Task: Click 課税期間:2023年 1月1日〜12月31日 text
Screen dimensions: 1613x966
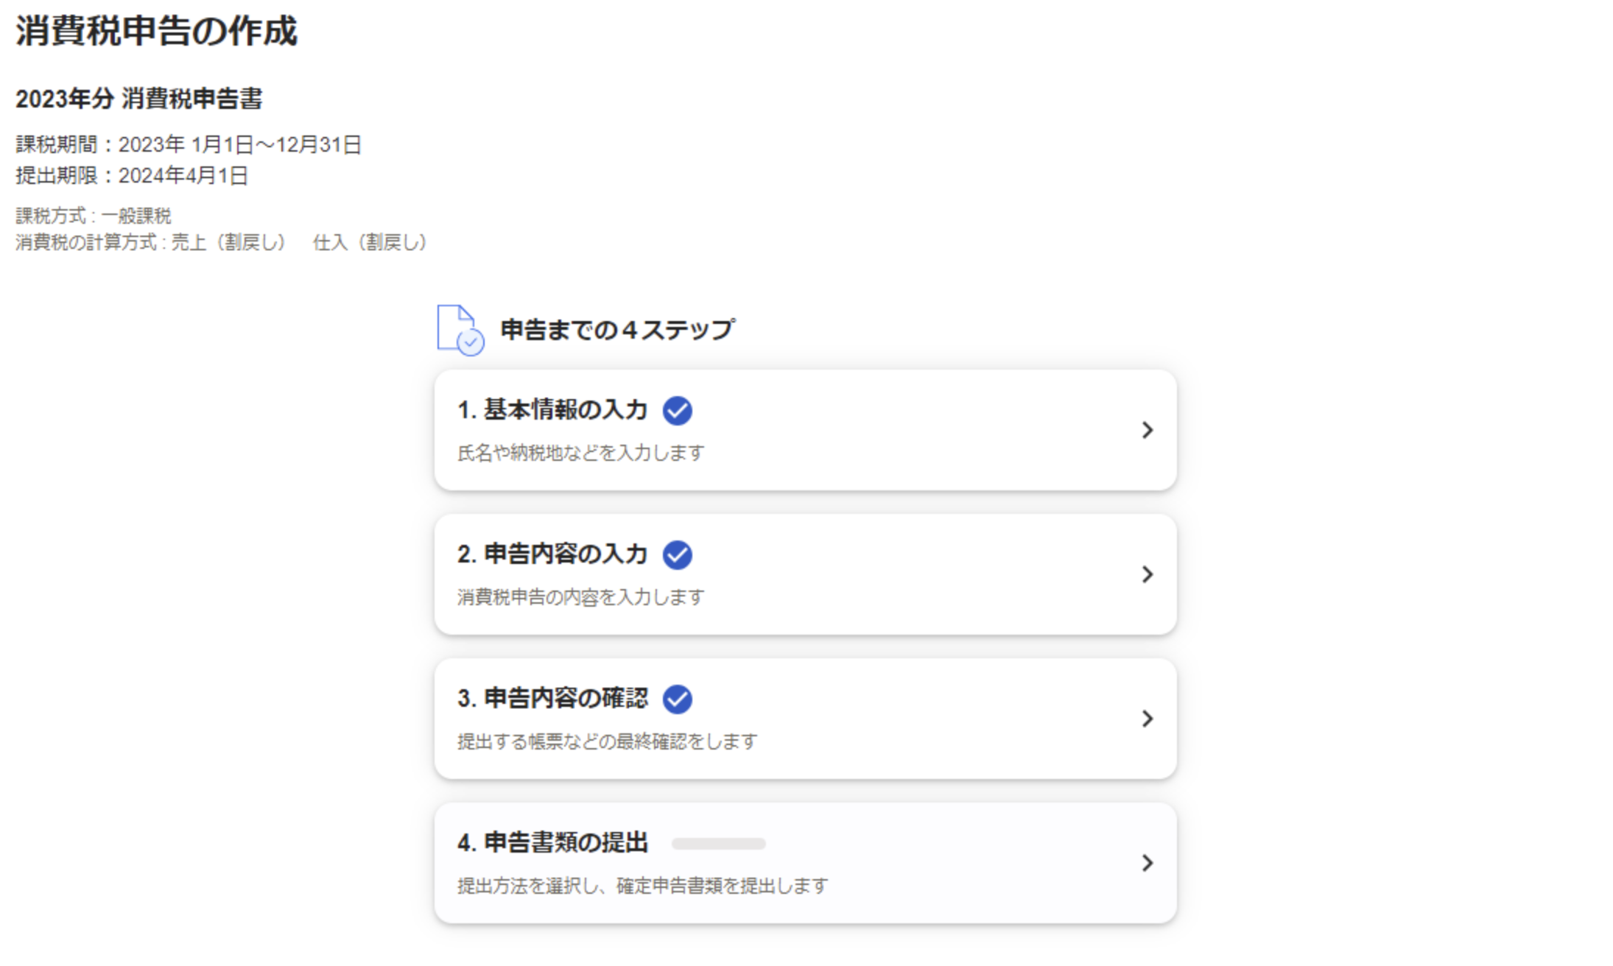Action: (189, 144)
